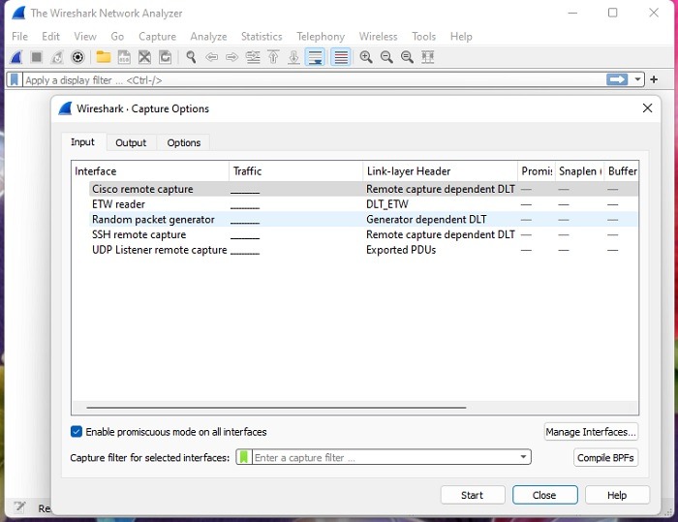Toggle promiscuous mode on all interfaces checkbox

tap(77, 432)
